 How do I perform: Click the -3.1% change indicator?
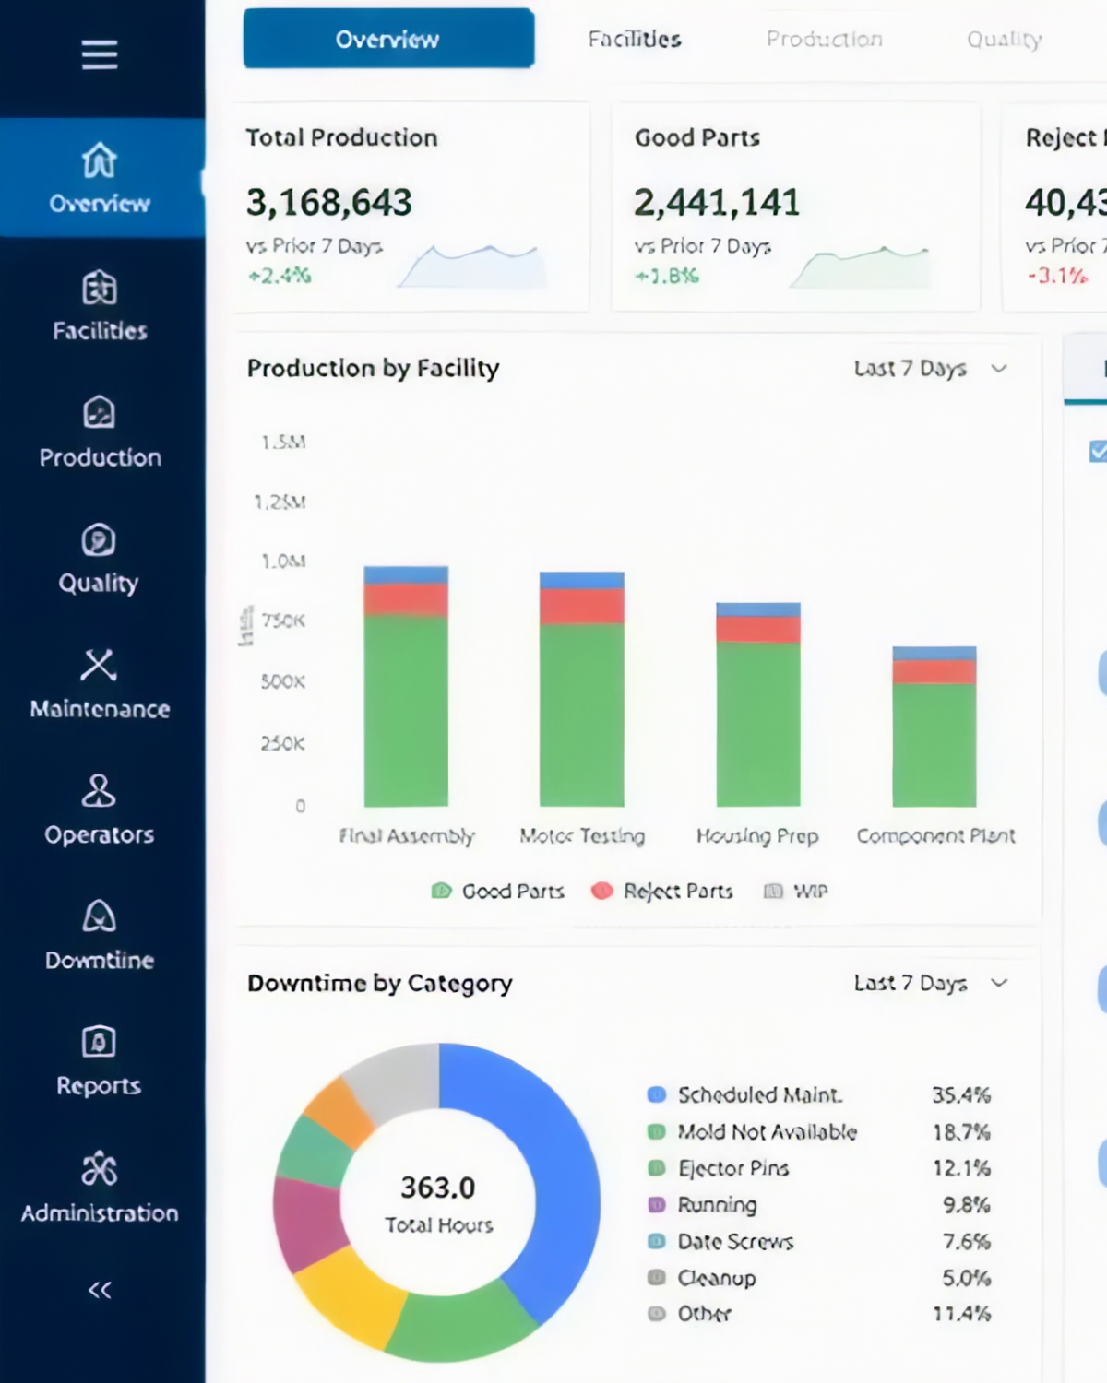tap(1057, 276)
